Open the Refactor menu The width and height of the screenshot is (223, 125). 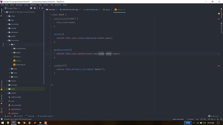click(x=33, y=5)
